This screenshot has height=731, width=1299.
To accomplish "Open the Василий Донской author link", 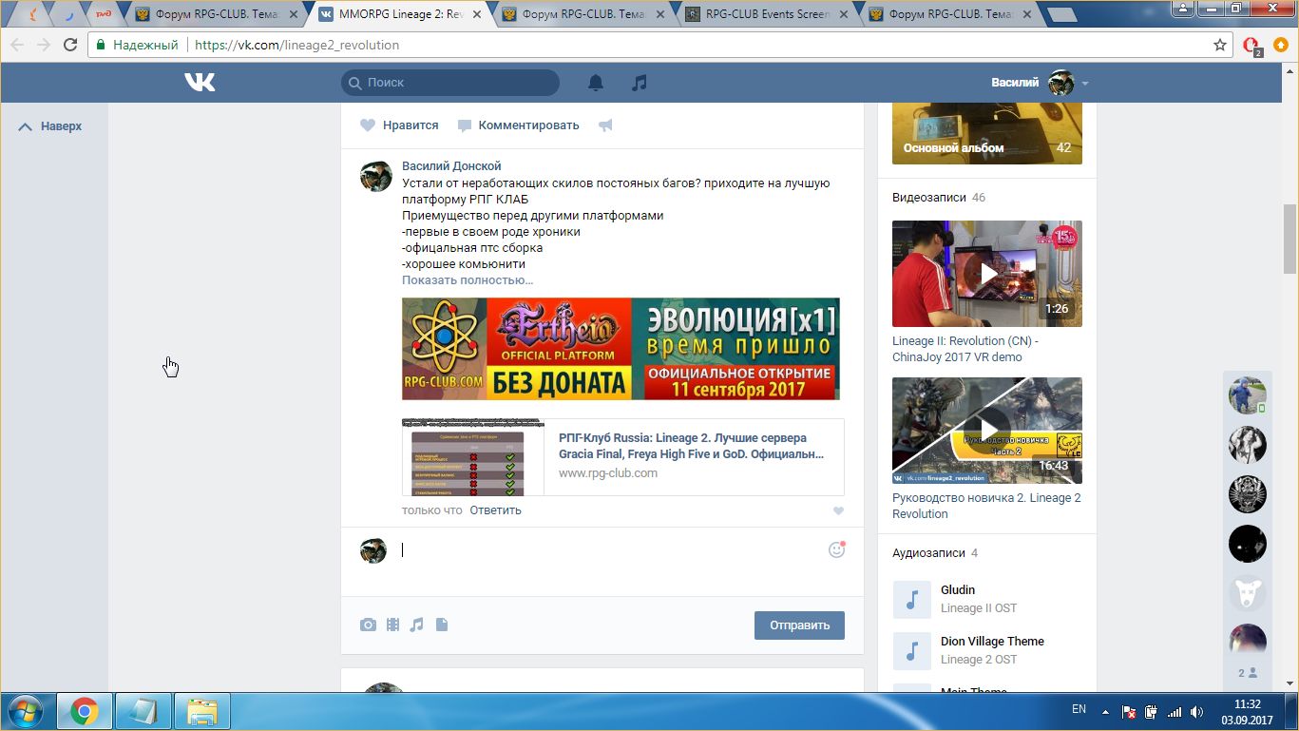I will click(x=451, y=166).
